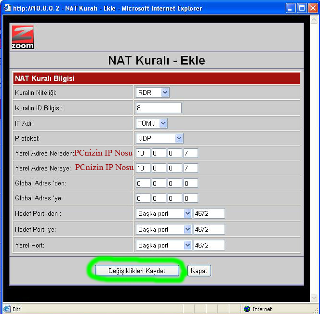Image resolution: width=320 pixels, height=314 pixels.
Task: Click second octet of Global Adres 'ye
Action: 159,198
